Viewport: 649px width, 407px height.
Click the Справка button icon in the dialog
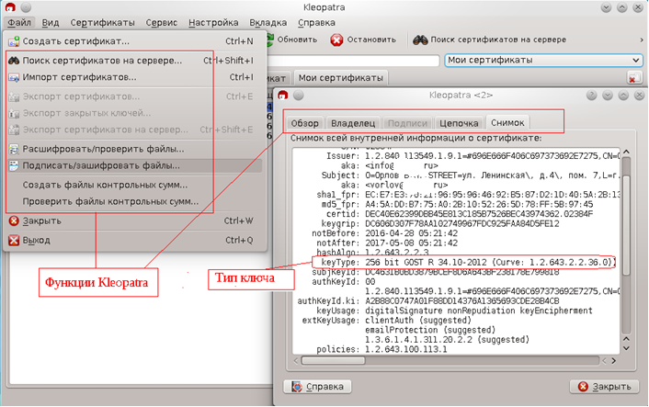pos(297,386)
